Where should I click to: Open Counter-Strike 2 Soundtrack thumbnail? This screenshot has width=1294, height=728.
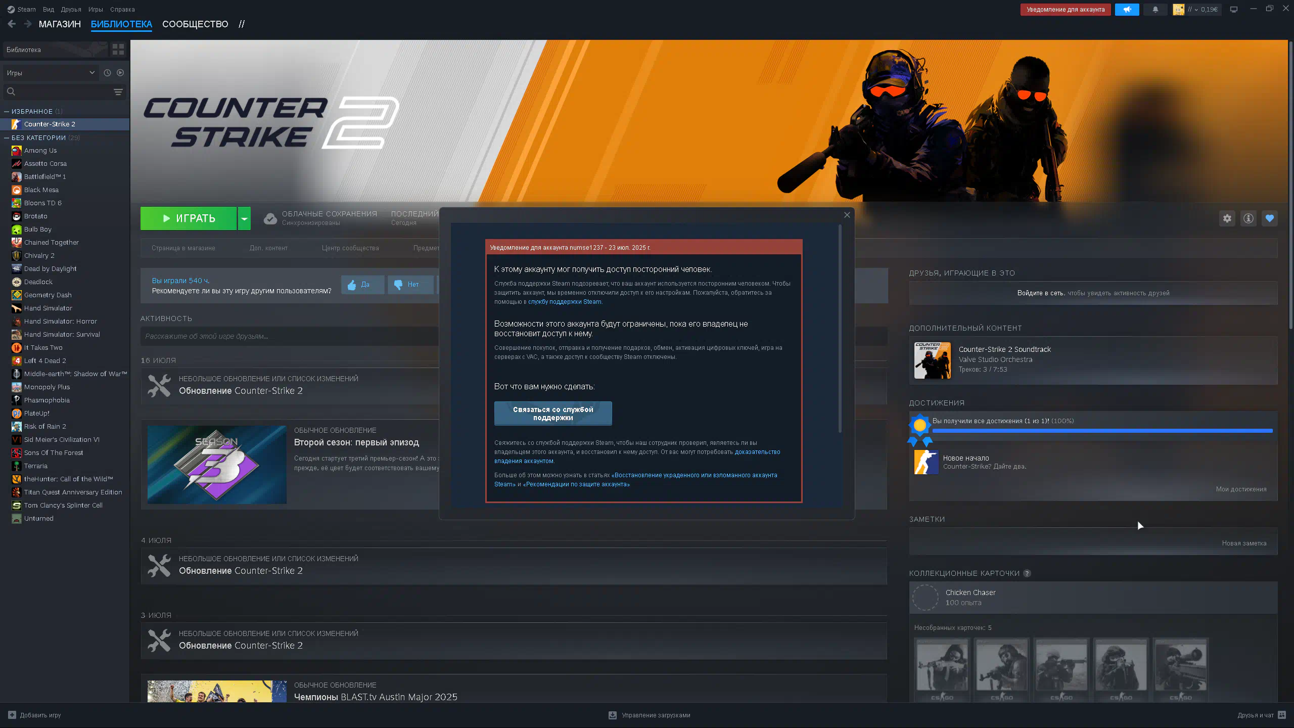click(x=932, y=360)
